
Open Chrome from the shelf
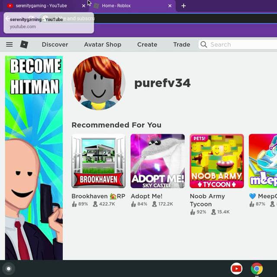(x=257, y=268)
